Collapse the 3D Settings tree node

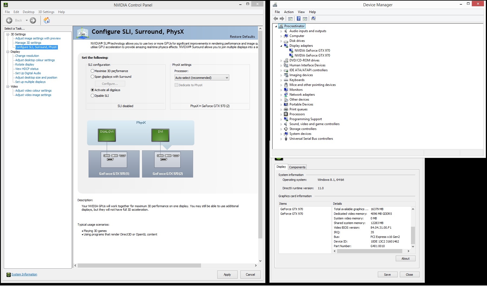point(8,34)
